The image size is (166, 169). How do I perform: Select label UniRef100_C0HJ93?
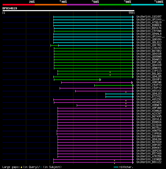tap(149, 48)
